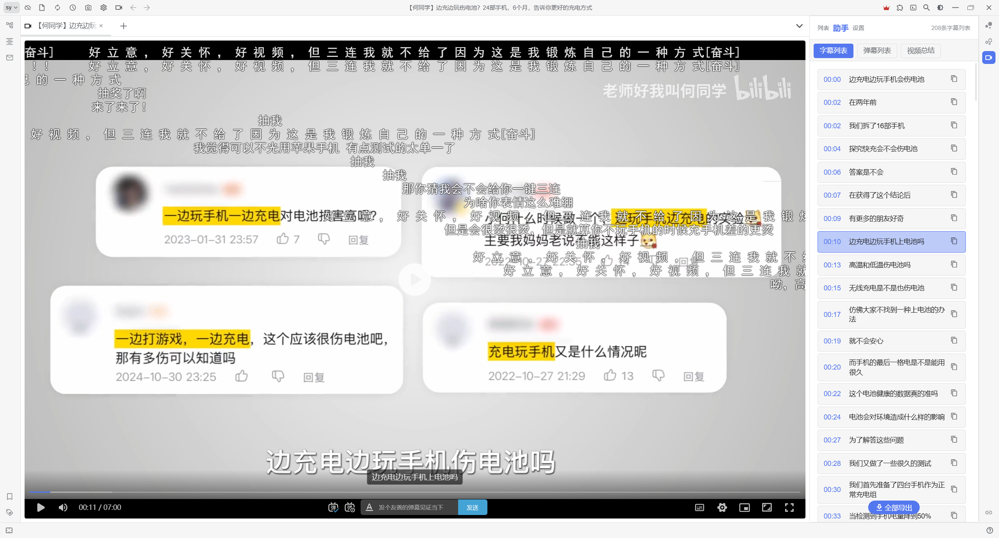This screenshot has width=999, height=538.
Task: Play the video
Action: pos(41,507)
